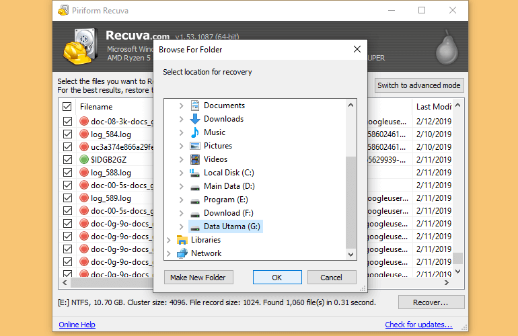Expand the Main Data (D:) node
This screenshot has height=336, width=518.
(181, 187)
